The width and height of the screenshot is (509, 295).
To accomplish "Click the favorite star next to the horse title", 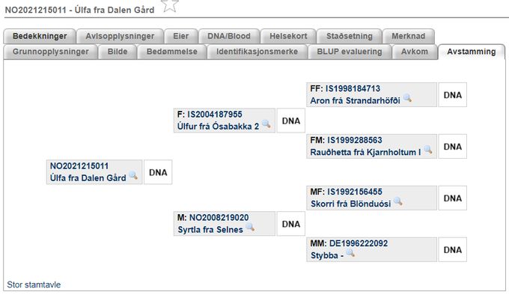I will click(x=170, y=5).
